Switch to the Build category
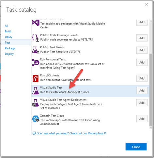Image resolution: width=154 pixels, height=158 pixels. [8, 31]
